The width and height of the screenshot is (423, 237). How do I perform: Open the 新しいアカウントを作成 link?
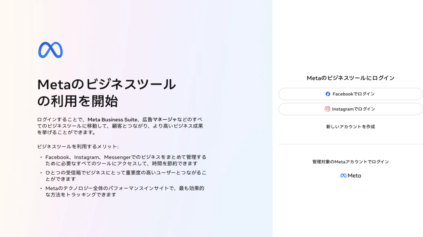(350, 127)
